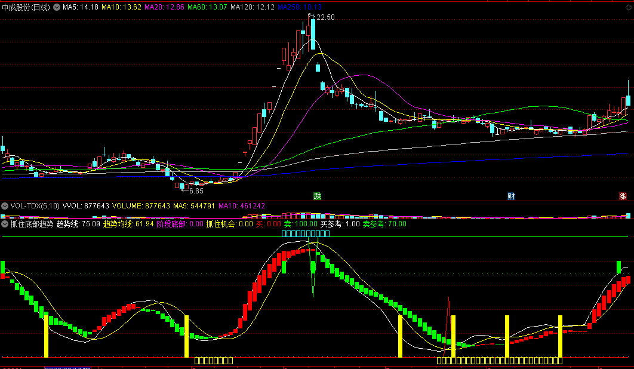Viewport: 634px width, 369px height.
Task: Click the 6.85 low price label
Action: pyautogui.click(x=196, y=191)
